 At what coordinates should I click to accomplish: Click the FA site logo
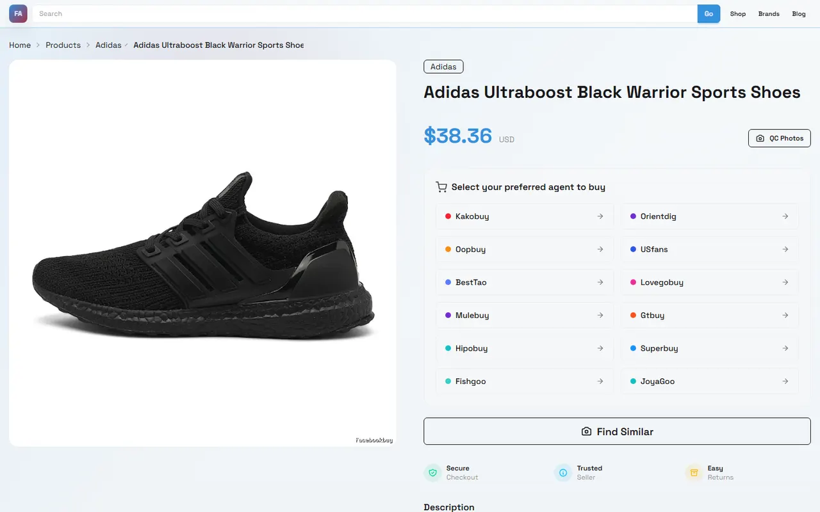(18, 13)
